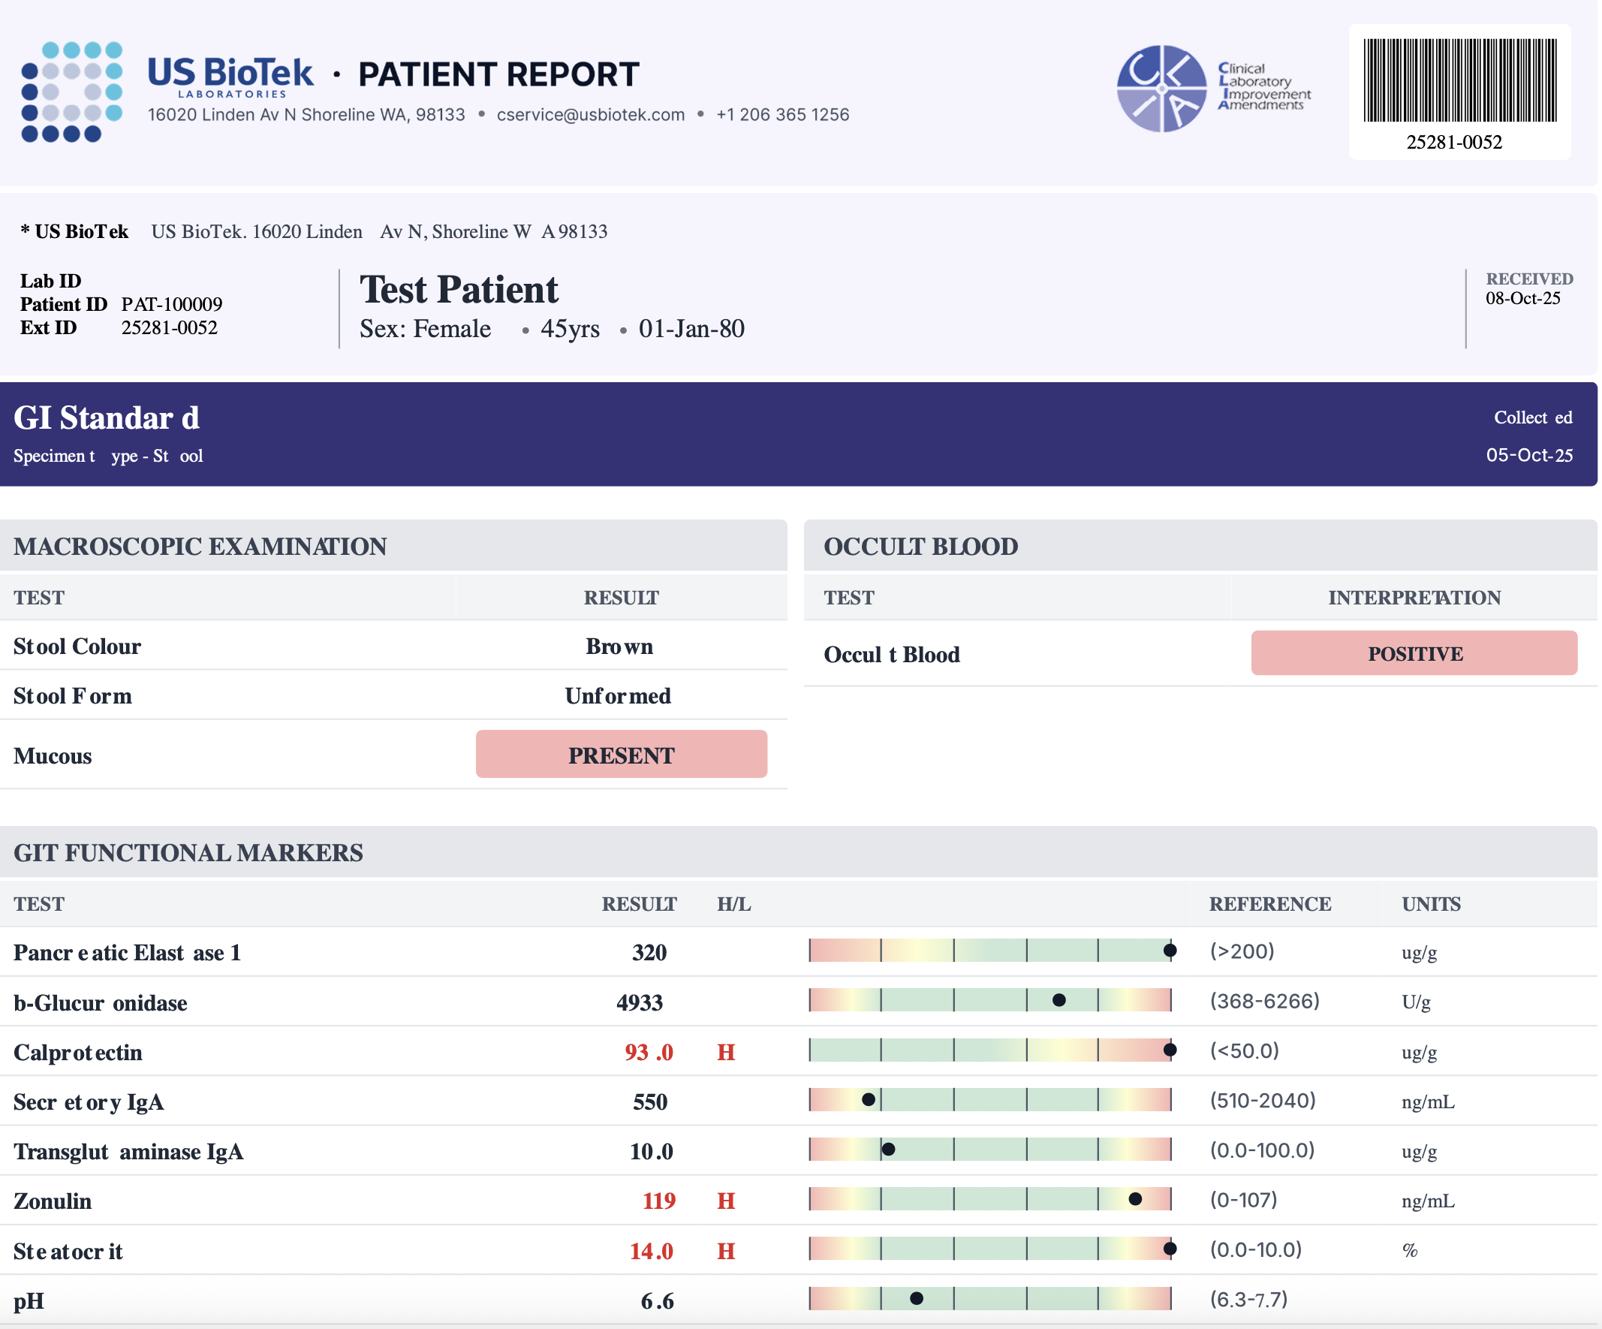Click the pH result 6.6
The width and height of the screenshot is (1602, 1329).
tap(658, 1300)
